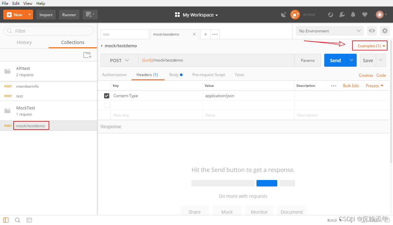Switch to the Collections tab

tap(73, 42)
